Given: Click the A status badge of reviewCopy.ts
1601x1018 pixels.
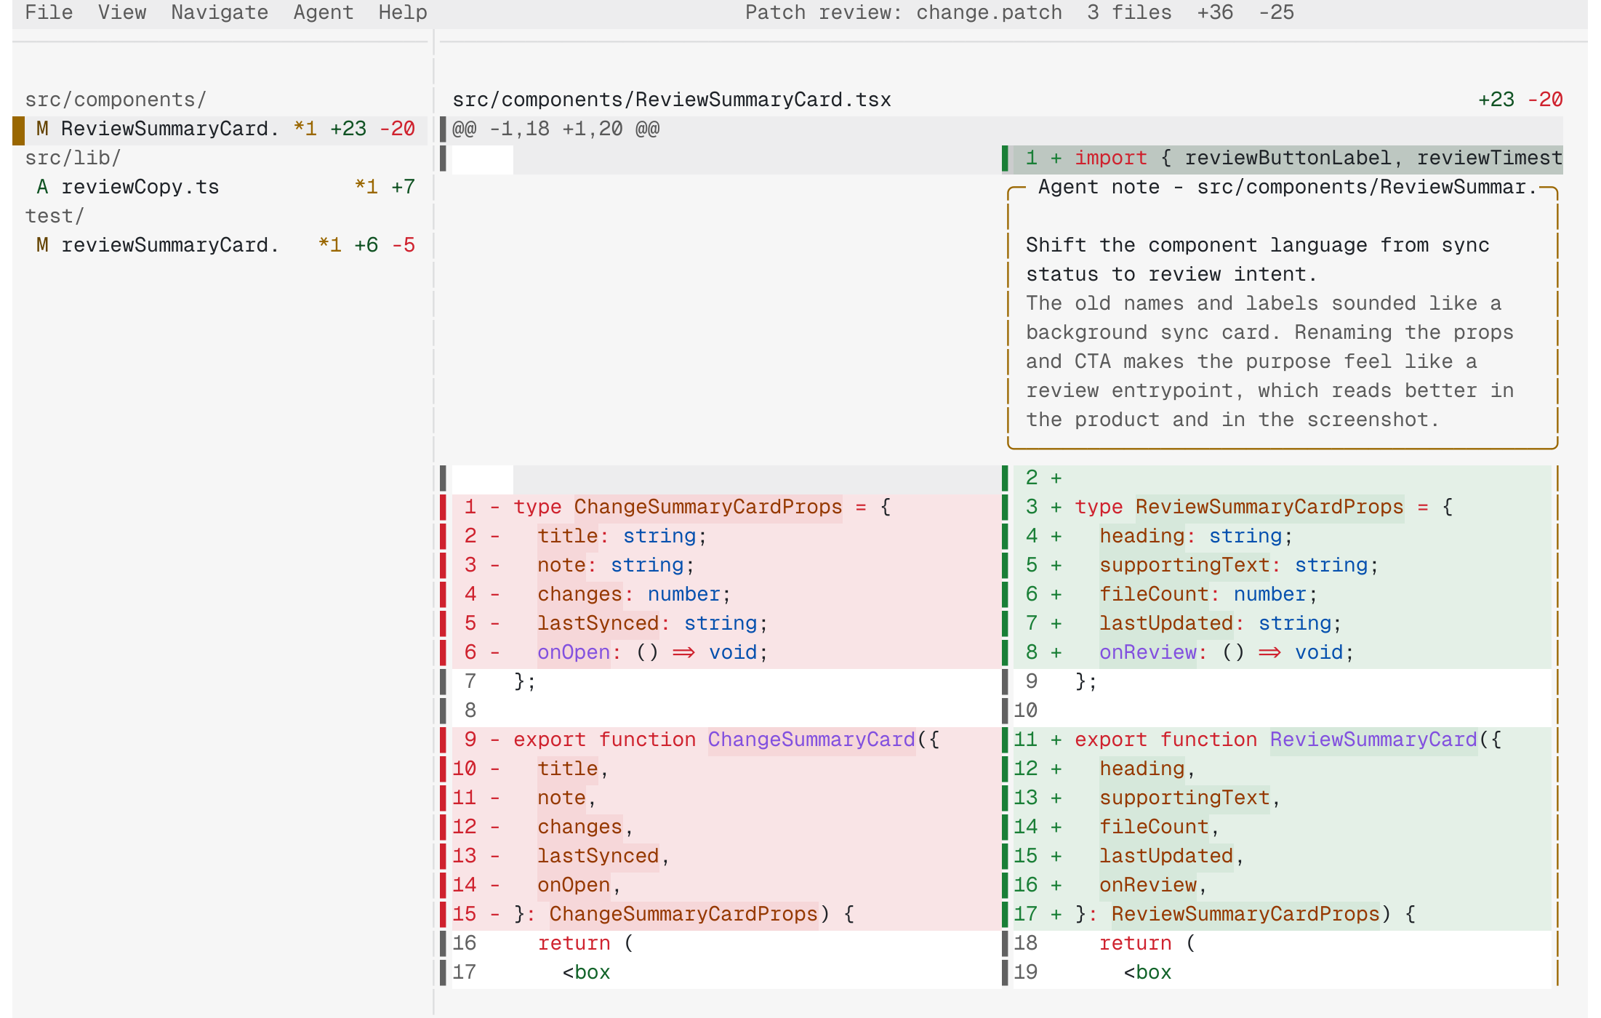Looking at the screenshot, I should [42, 187].
